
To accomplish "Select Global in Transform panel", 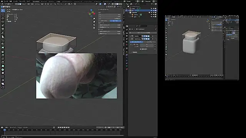I will pos(104,21).
